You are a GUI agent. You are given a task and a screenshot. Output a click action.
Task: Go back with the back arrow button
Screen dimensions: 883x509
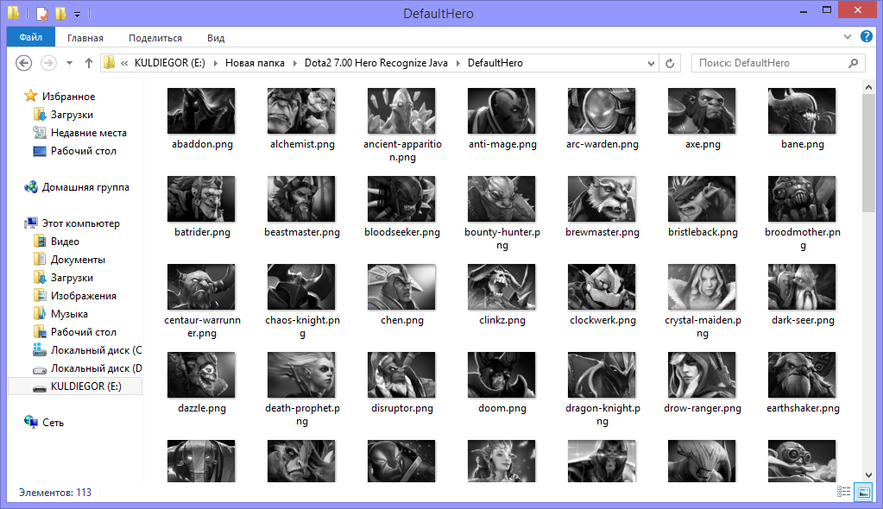pyautogui.click(x=23, y=63)
